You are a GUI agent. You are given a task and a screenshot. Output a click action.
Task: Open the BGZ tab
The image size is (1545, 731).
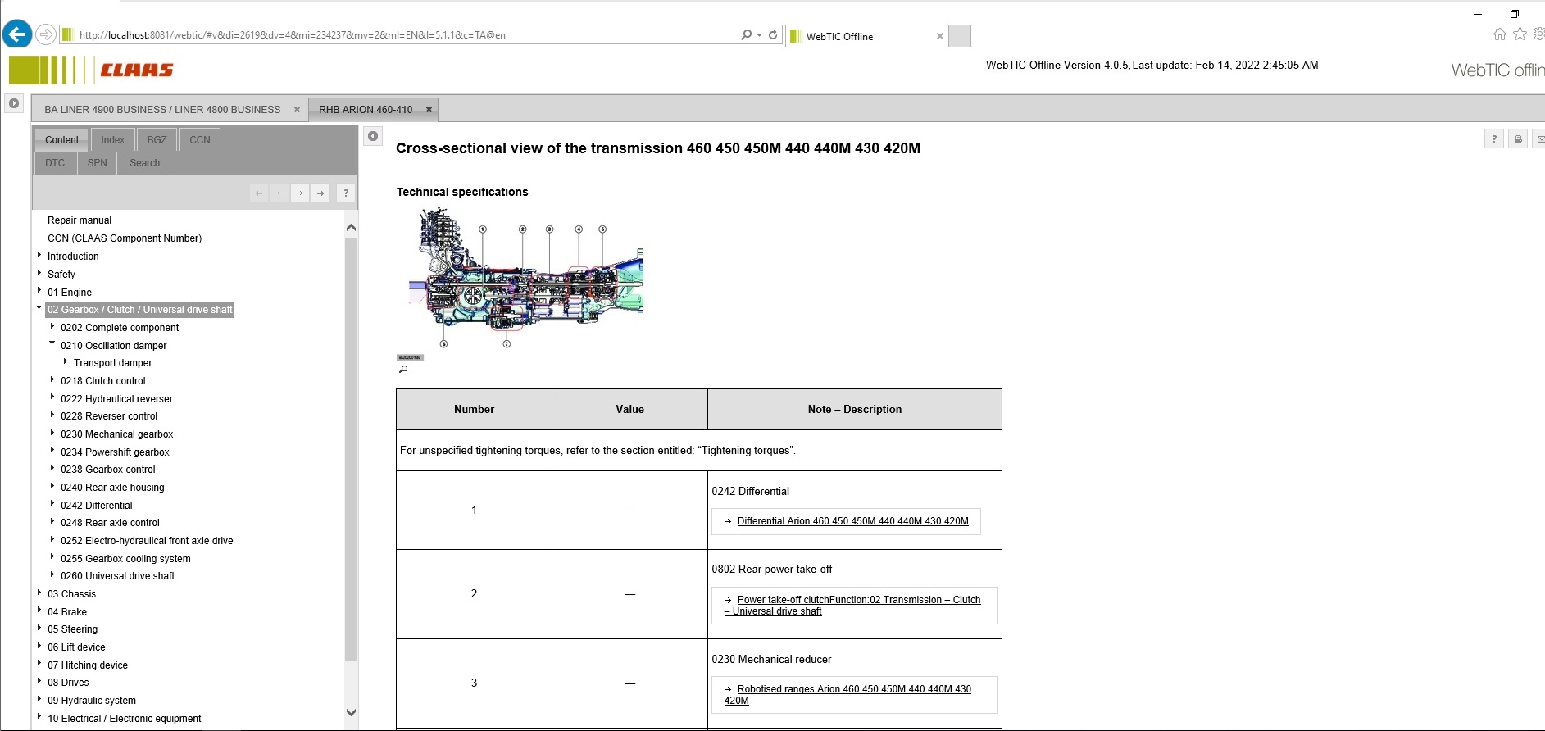157,140
